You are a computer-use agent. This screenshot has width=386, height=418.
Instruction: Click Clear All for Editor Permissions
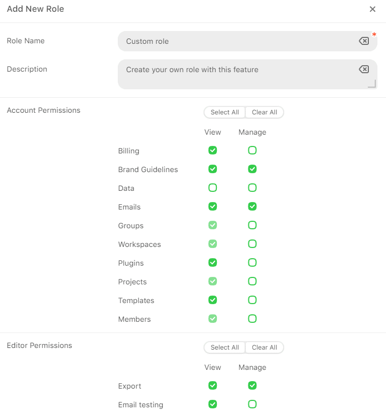[264, 347]
